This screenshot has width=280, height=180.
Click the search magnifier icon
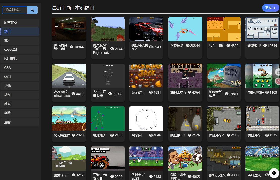(x=32, y=10)
